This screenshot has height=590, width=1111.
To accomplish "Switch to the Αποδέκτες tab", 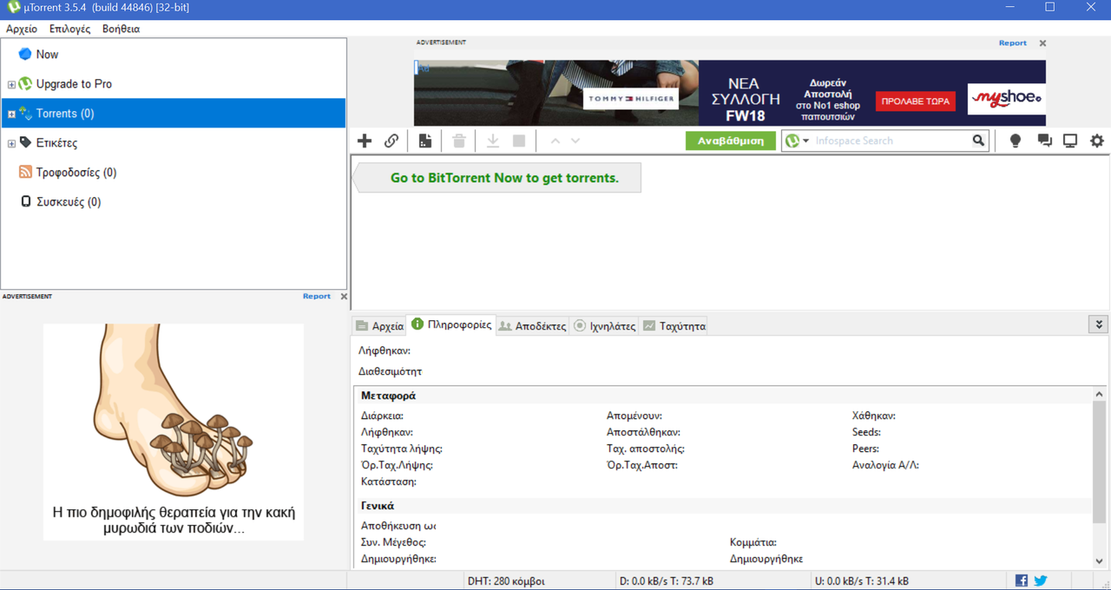I will click(x=532, y=326).
